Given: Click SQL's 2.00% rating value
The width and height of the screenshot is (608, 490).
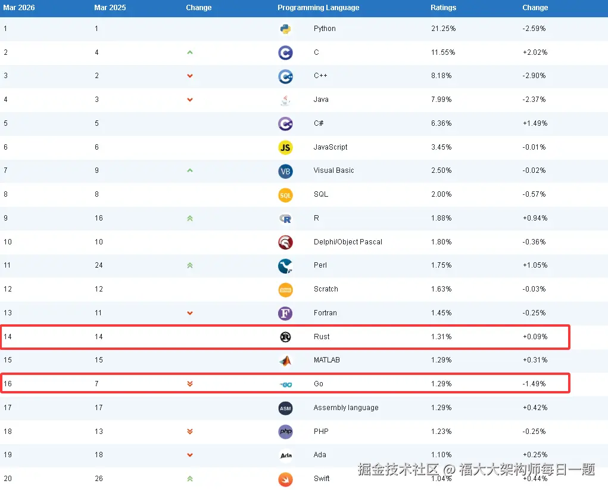Looking at the screenshot, I should (441, 194).
